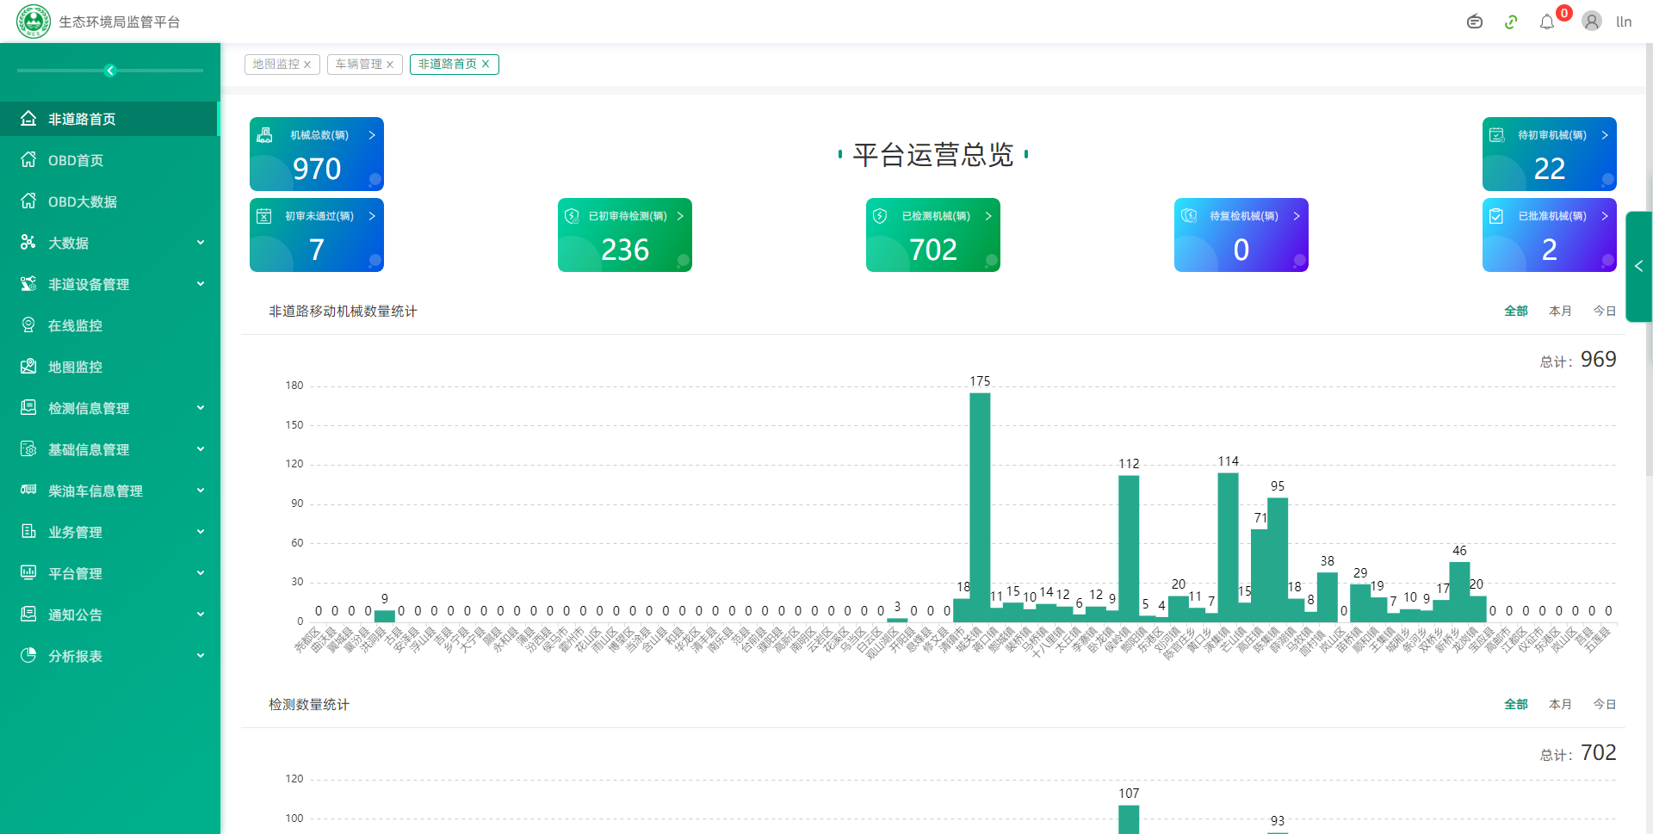1653x834 pixels.
Task: Close the 地图监控 tab
Action: tap(307, 65)
